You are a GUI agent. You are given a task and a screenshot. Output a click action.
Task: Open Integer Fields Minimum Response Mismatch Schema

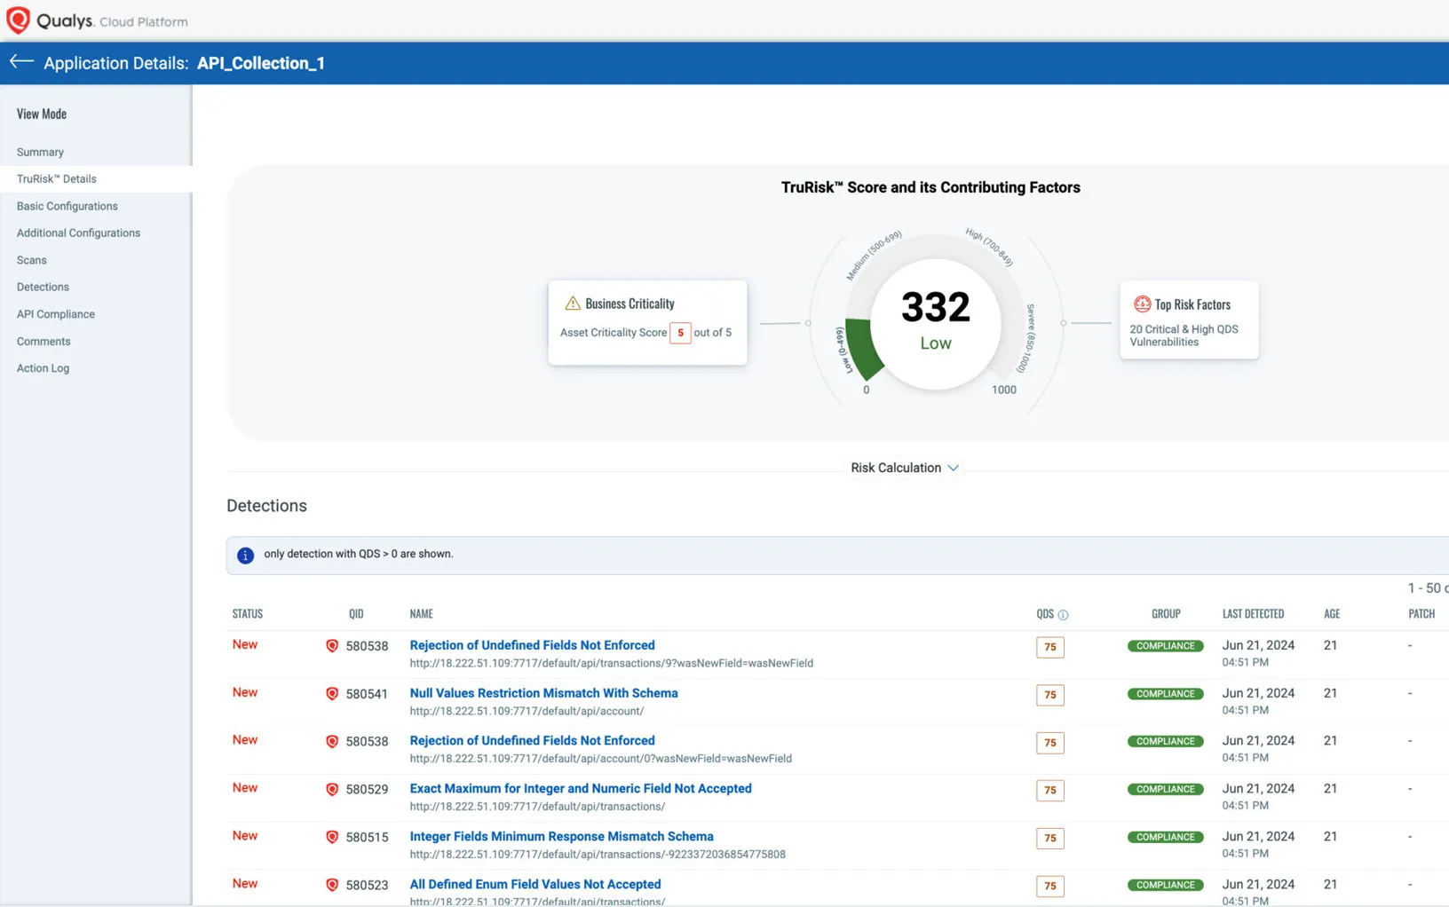click(561, 836)
